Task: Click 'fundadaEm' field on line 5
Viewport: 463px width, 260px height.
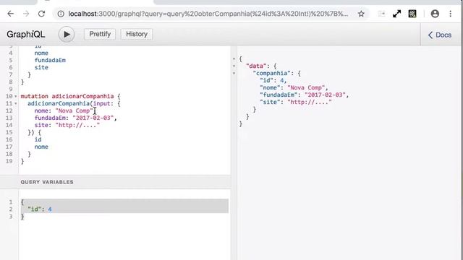Action: click(50, 60)
